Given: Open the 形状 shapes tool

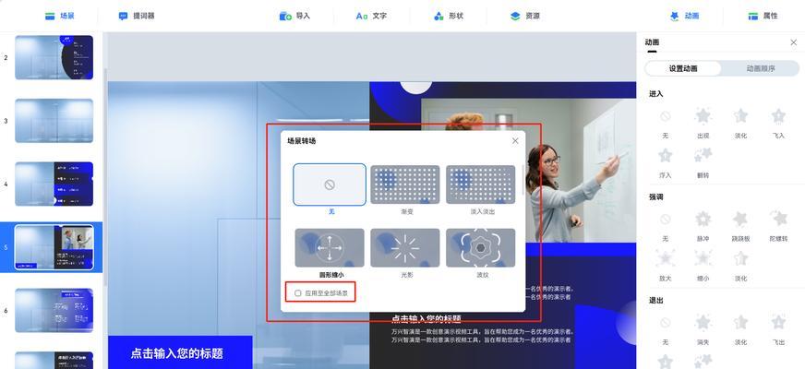Looking at the screenshot, I should click(x=448, y=16).
